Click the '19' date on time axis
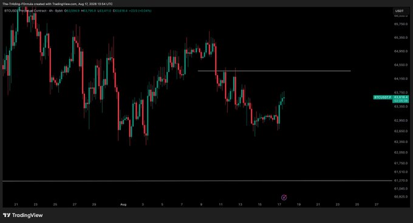This screenshot has height=223, width=413. 299,204
